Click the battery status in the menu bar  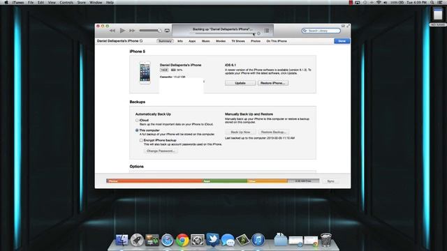pyautogui.click(x=397, y=3)
